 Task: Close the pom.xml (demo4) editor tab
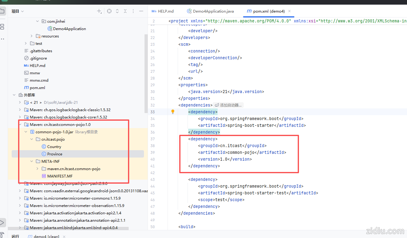tap(289, 11)
